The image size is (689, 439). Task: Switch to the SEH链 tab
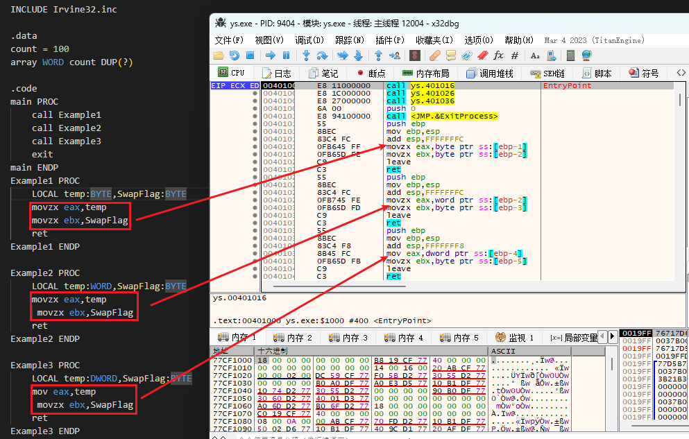(547, 74)
